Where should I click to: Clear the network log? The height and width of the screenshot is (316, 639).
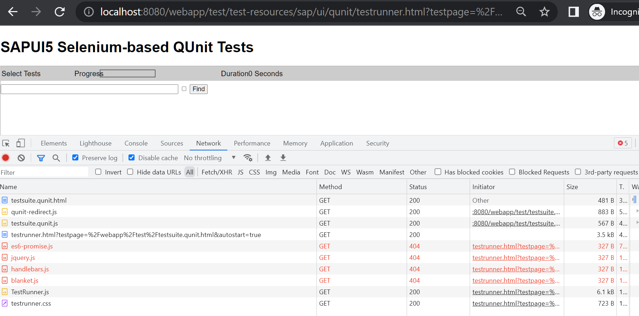pos(21,158)
